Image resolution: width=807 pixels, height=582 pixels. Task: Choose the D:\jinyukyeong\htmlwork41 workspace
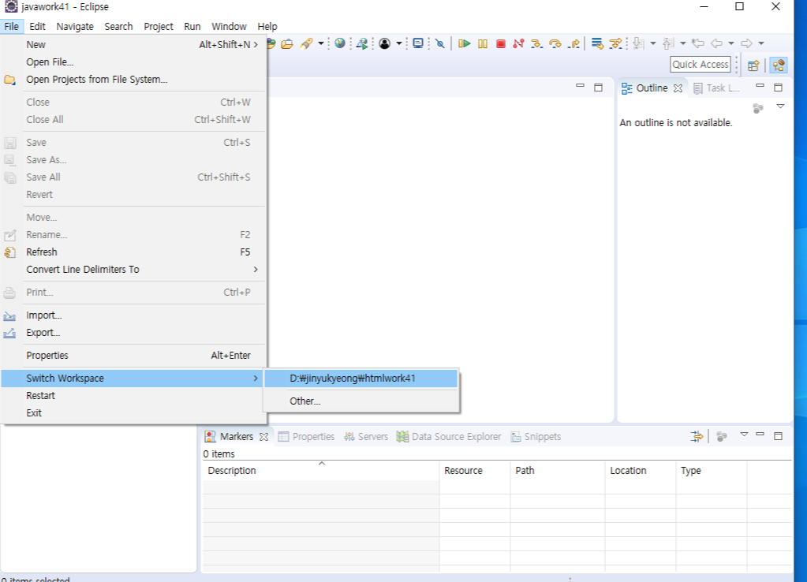[x=361, y=379]
